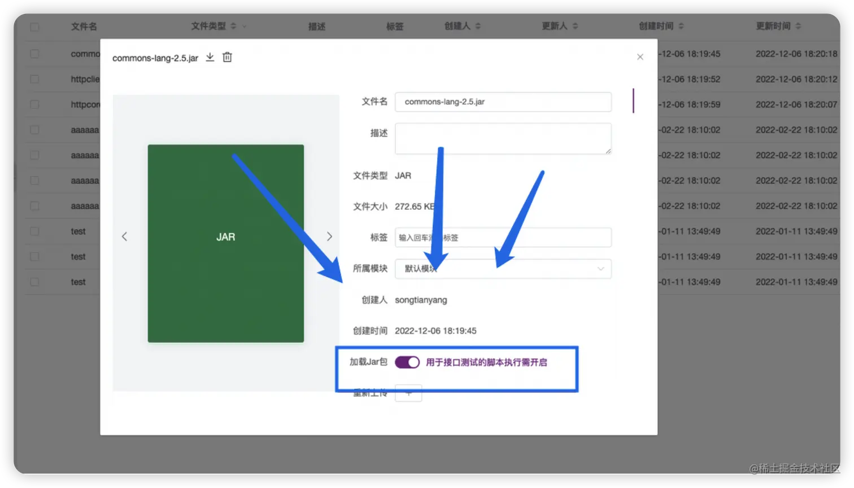Delete the file via the trash icon
This screenshot has width=854, height=488.
click(227, 57)
